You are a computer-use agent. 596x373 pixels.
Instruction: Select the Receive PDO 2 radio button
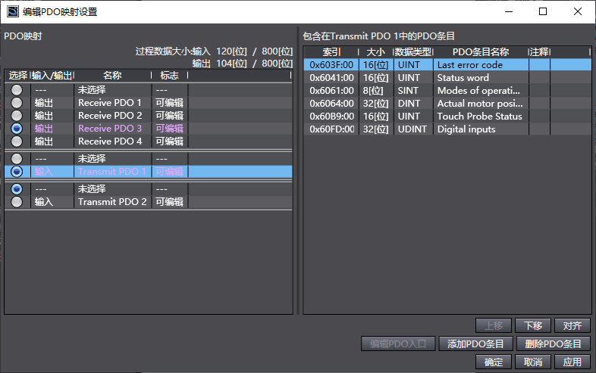tap(17, 116)
